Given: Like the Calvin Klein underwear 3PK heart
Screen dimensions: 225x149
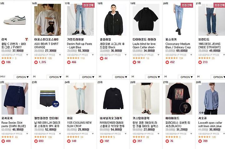Looking at the screenshot, I should coord(36,141).
